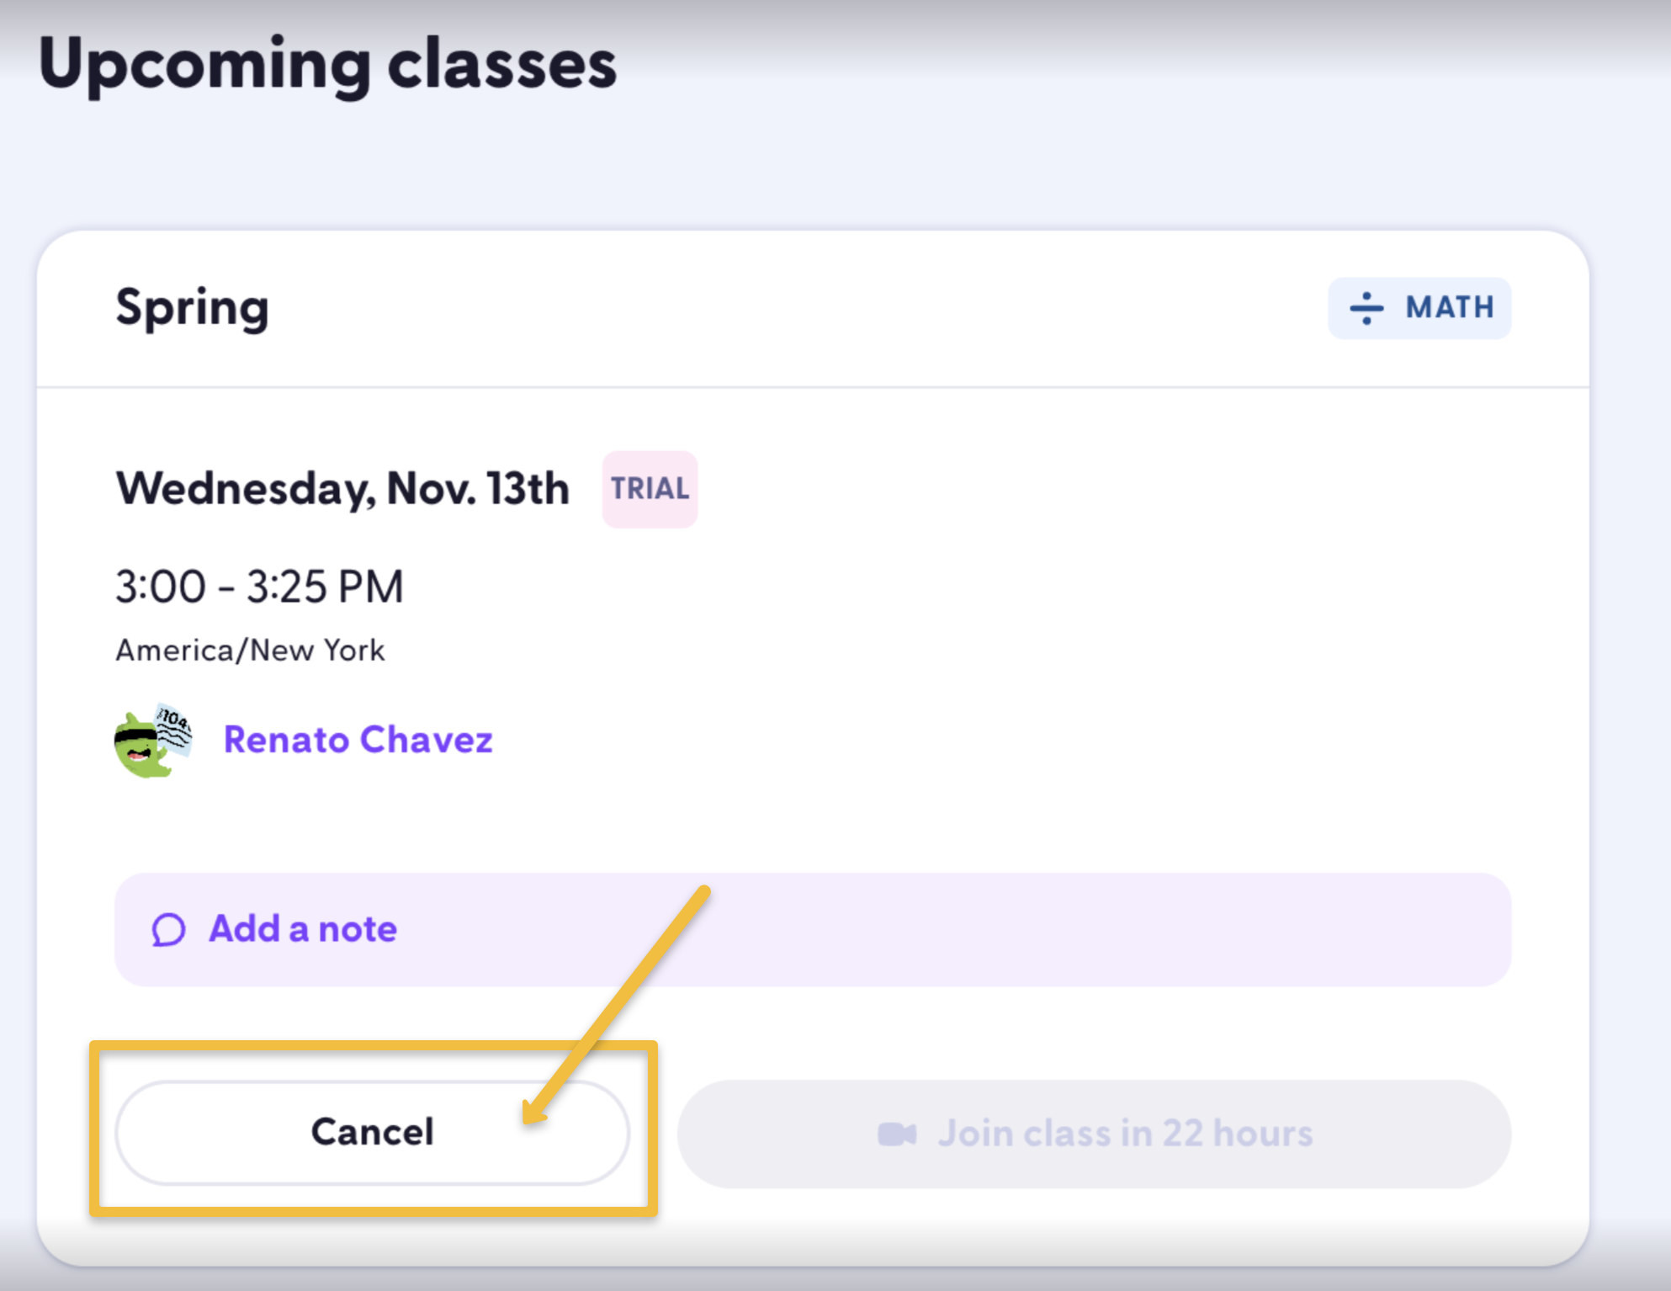Screen dimensions: 1671x1291
Task: Click the video camera icon
Action: click(x=896, y=1134)
